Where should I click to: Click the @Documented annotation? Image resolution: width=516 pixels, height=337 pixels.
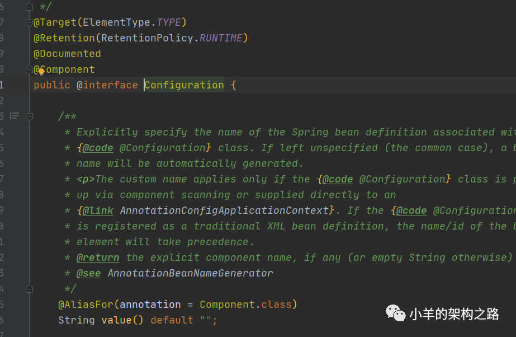[67, 54]
